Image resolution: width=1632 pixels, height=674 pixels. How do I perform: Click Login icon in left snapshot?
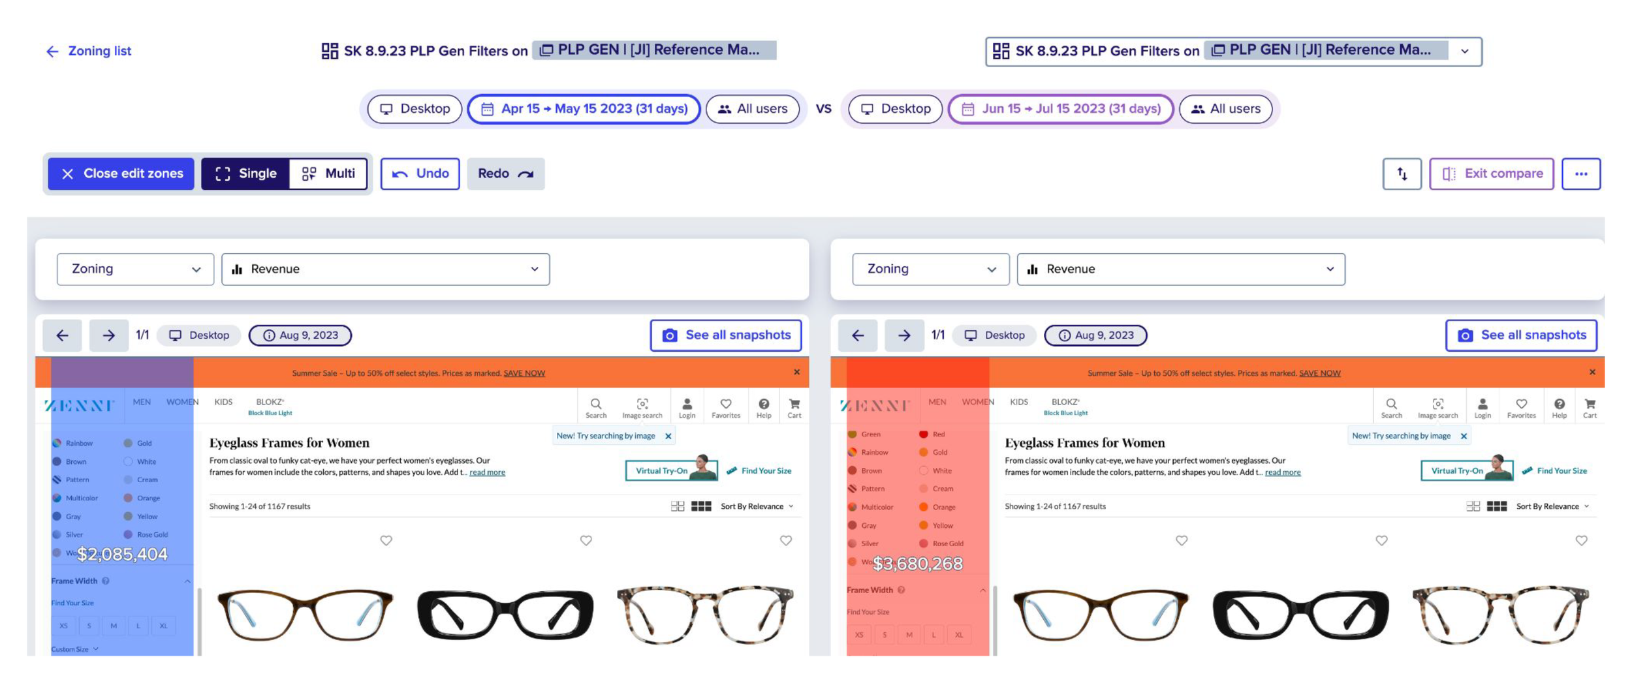click(687, 408)
